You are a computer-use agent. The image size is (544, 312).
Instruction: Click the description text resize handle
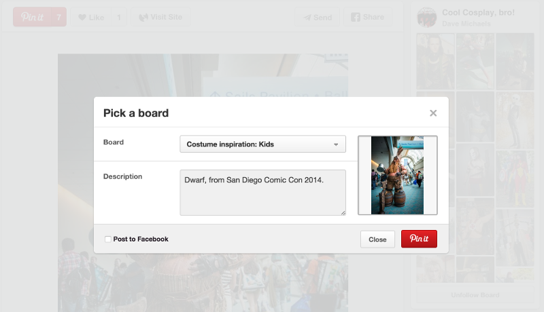point(343,213)
